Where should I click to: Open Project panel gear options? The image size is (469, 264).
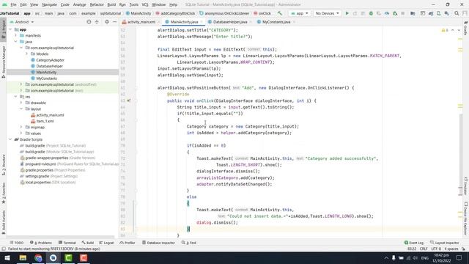pyautogui.click(x=107, y=22)
